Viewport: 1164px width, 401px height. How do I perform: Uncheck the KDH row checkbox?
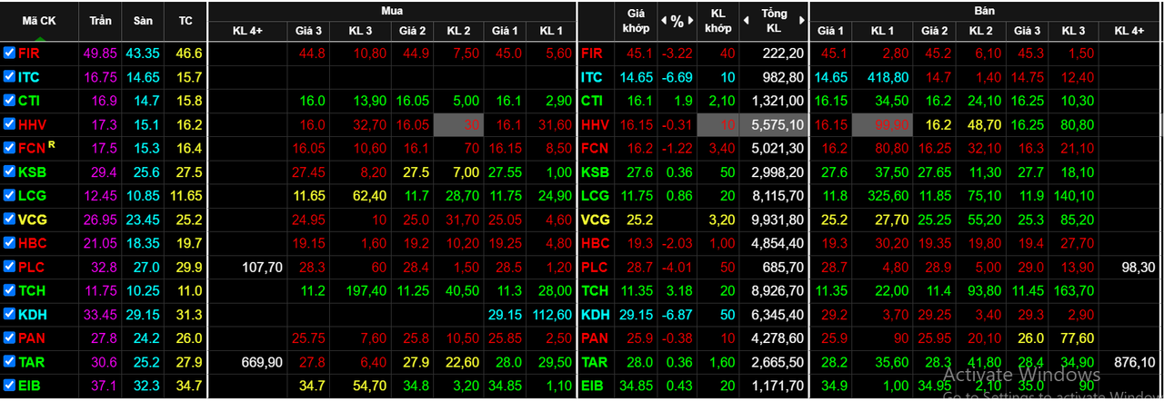pyautogui.click(x=9, y=314)
